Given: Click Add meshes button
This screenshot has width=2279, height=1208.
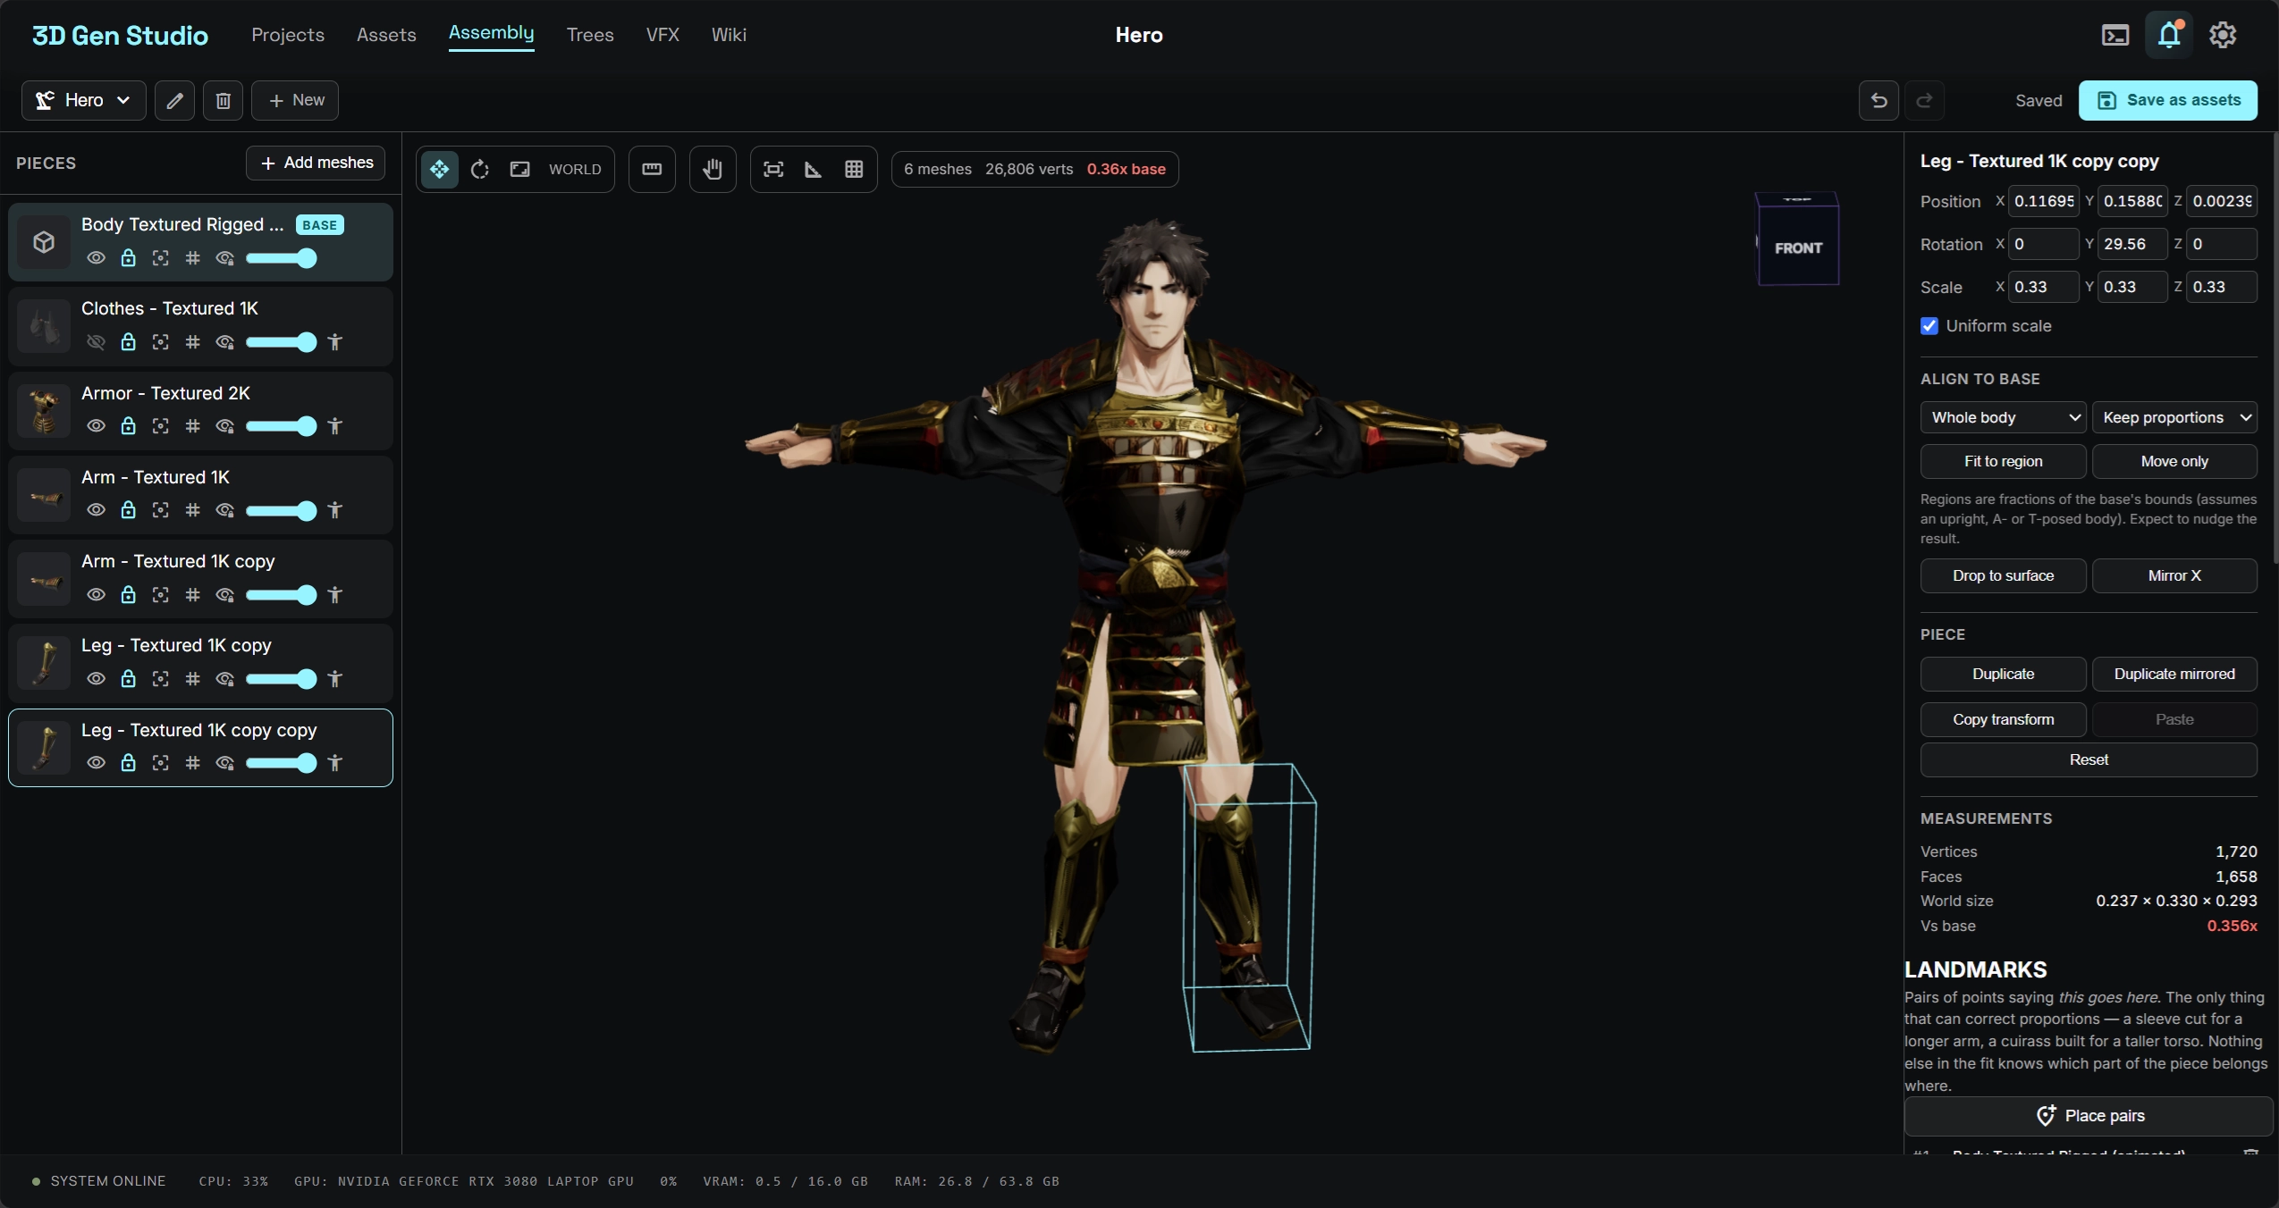Looking at the screenshot, I should 317,163.
